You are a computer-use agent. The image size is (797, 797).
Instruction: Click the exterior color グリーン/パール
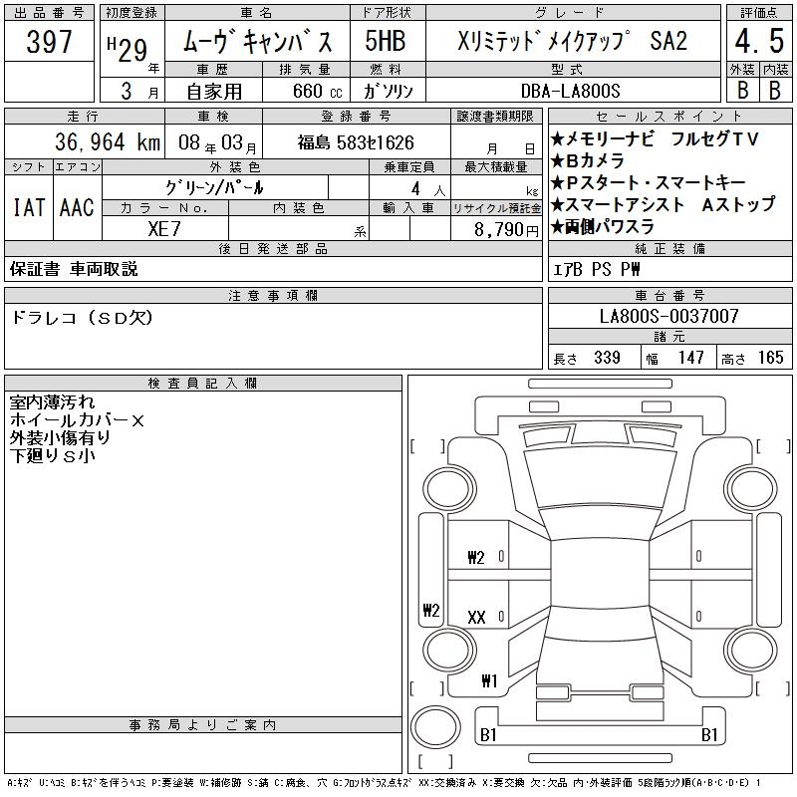pos(214,188)
